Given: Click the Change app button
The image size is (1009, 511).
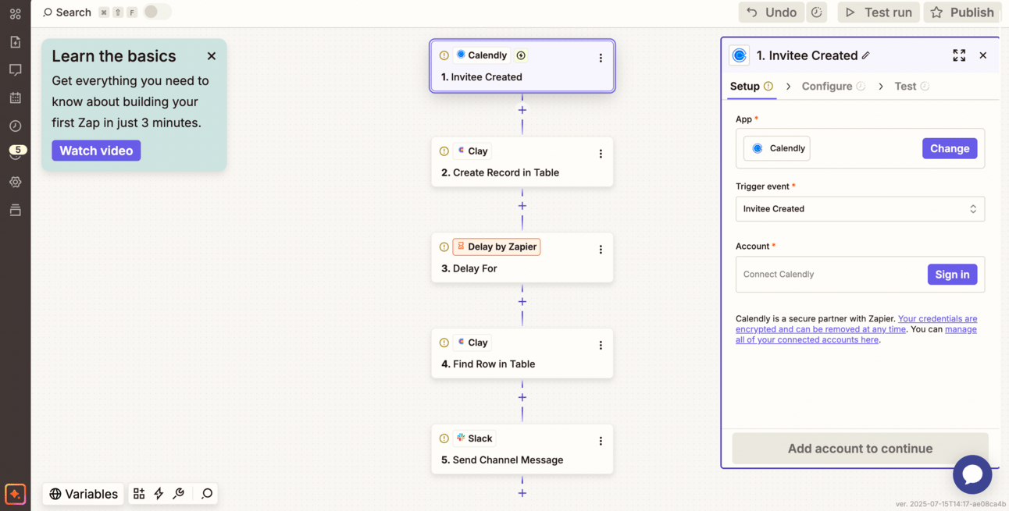Looking at the screenshot, I should 950,148.
